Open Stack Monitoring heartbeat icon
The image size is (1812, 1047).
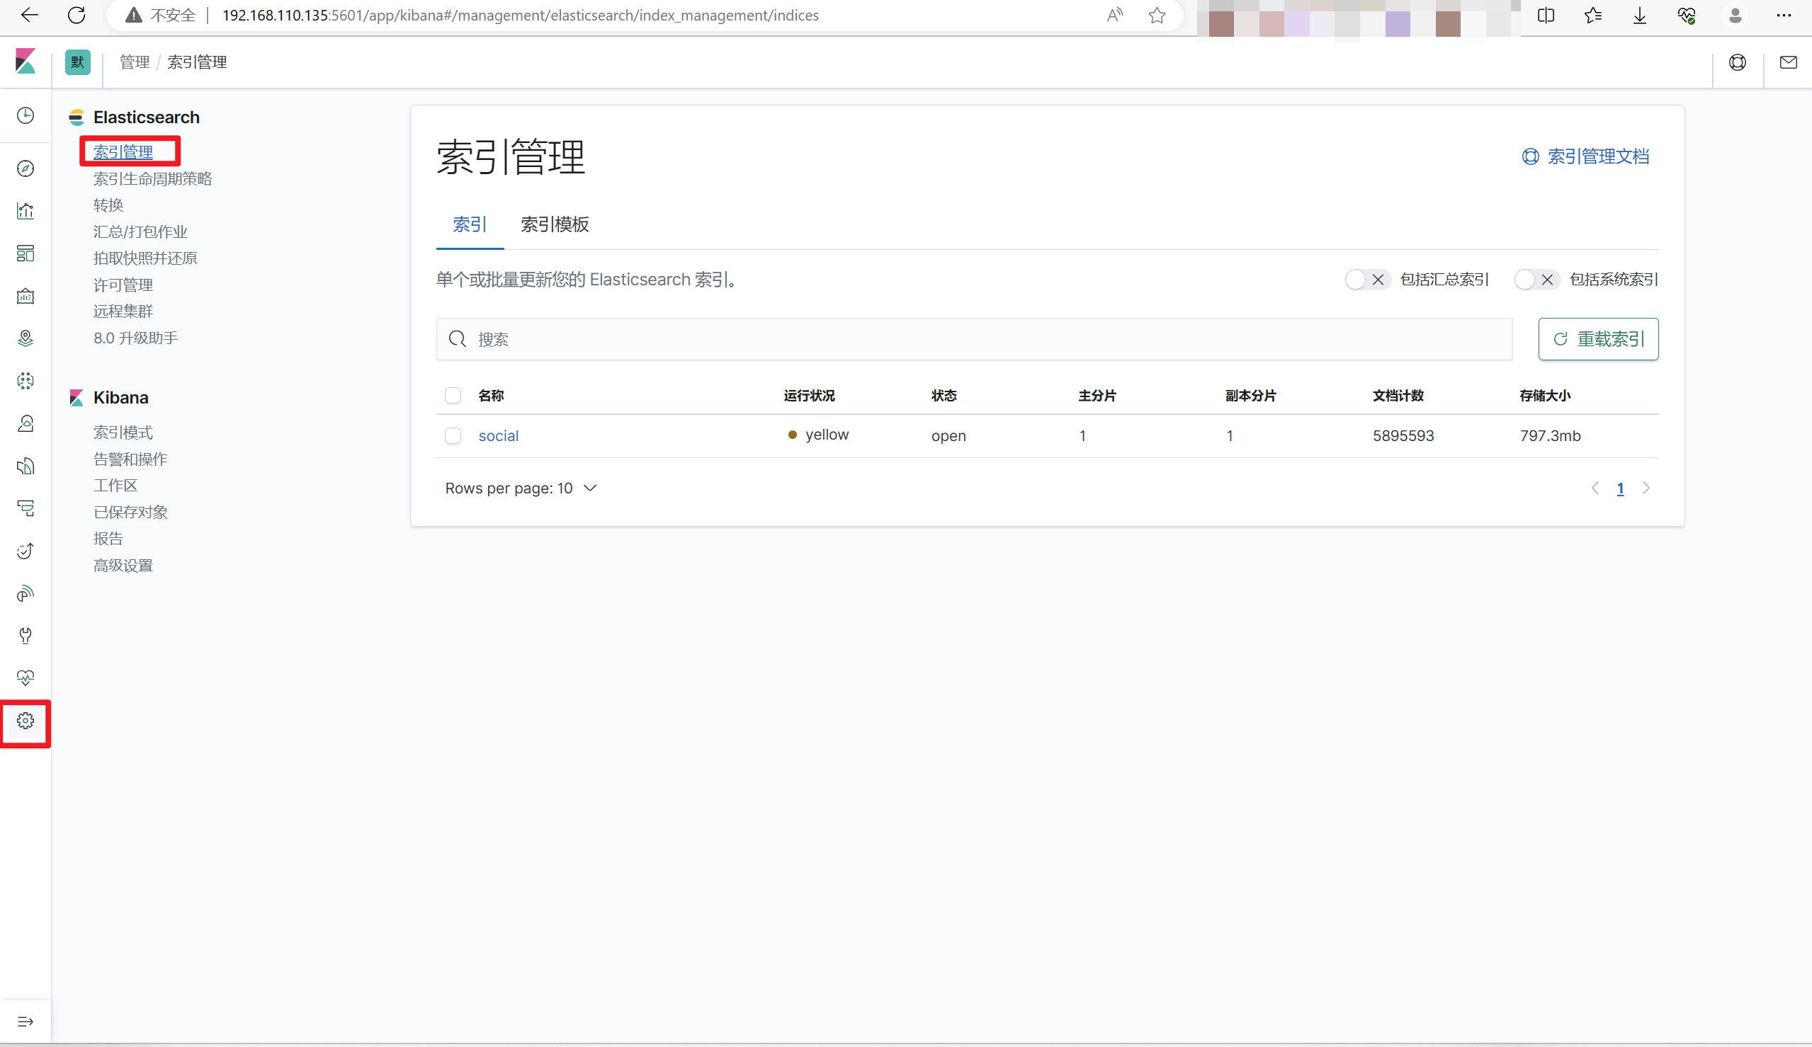[26, 677]
